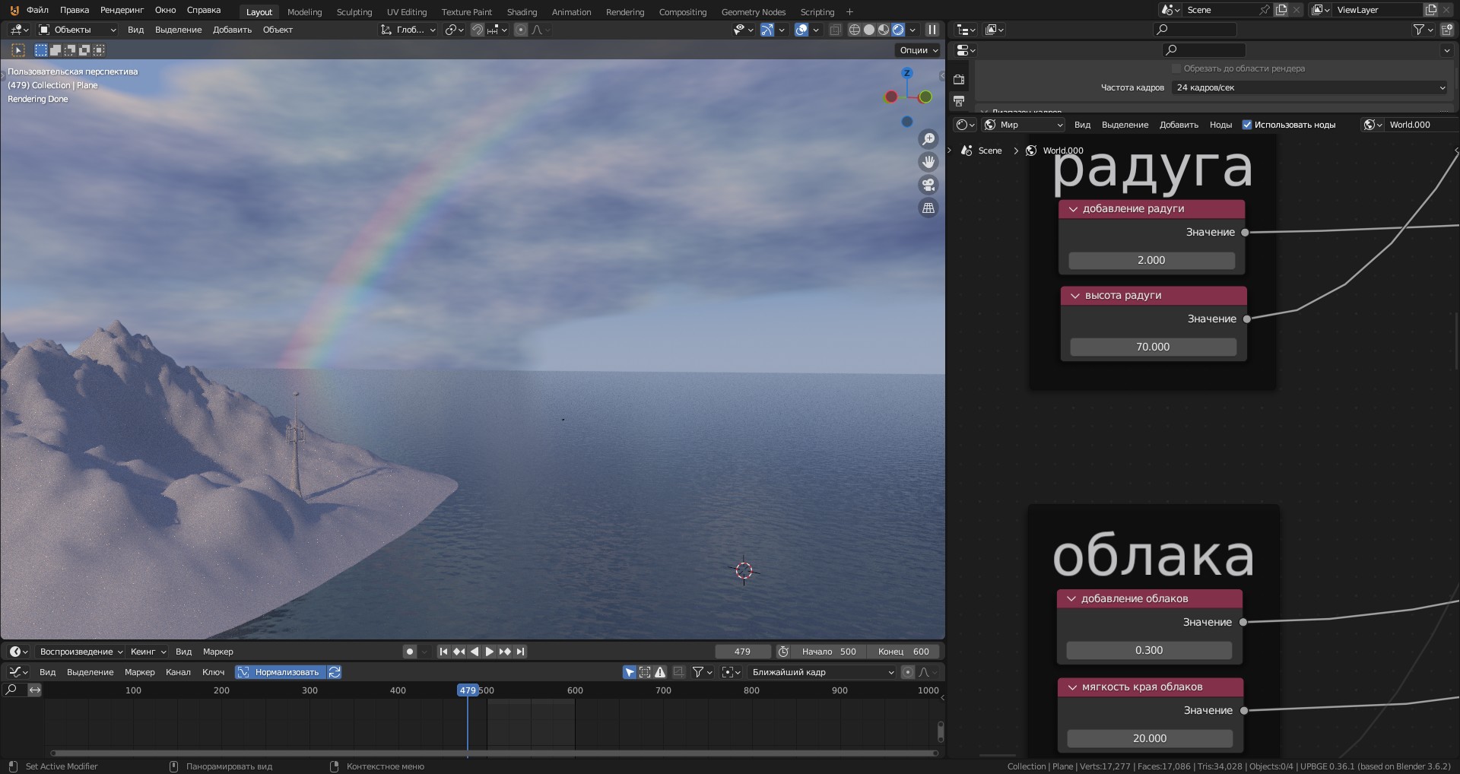Open the Marker menu in timeline
1460x774 pixels.
coord(217,652)
